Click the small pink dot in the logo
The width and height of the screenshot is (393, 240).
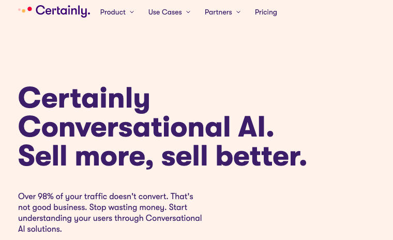pyautogui.click(x=19, y=10)
